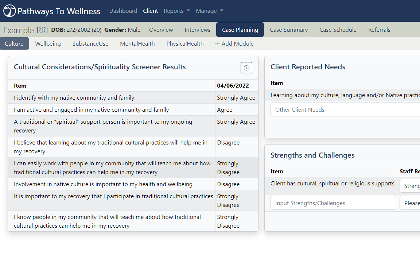Screen dimensions: 420x262
Task: Click the Other Client Needs input field
Action: pyautogui.click(x=345, y=110)
